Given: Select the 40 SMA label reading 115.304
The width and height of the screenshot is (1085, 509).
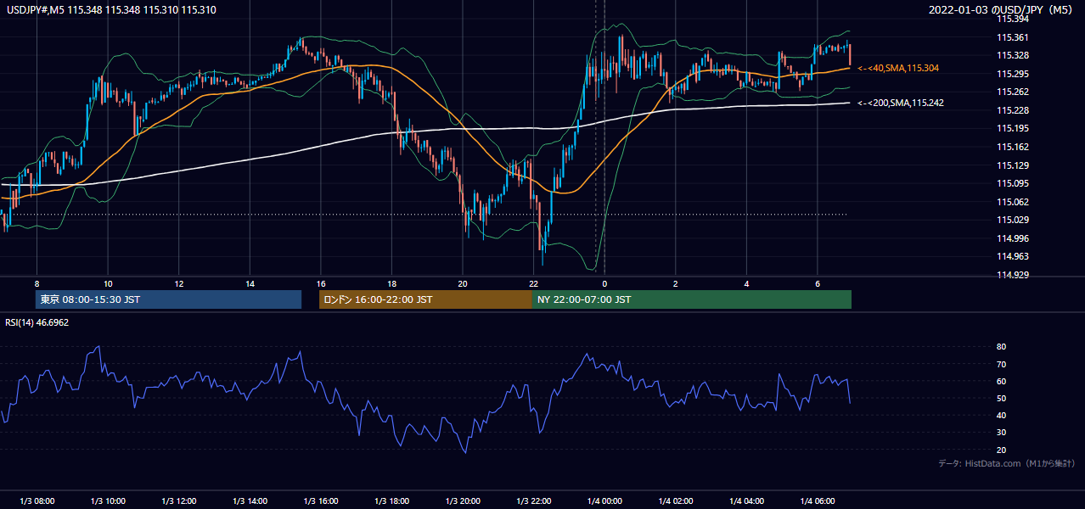Looking at the screenshot, I should (x=900, y=68).
